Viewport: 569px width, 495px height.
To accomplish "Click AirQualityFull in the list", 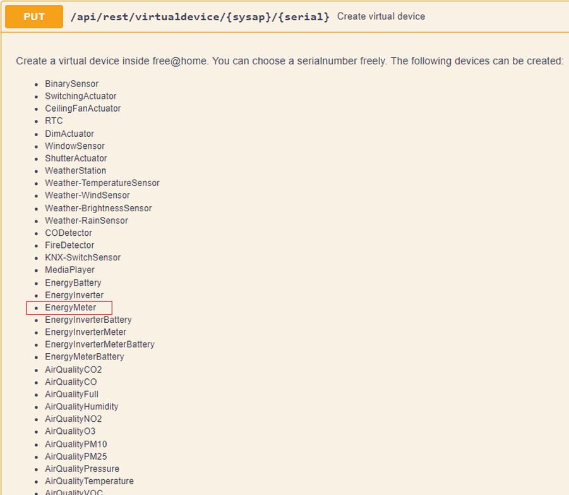I will tap(71, 395).
